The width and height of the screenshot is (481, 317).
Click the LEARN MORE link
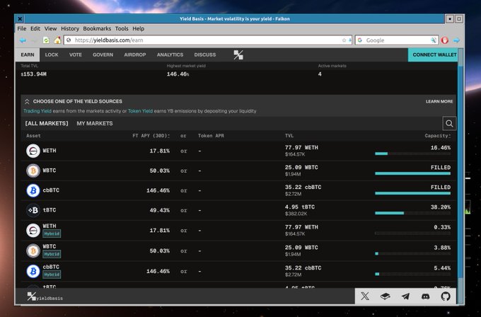[x=439, y=102]
